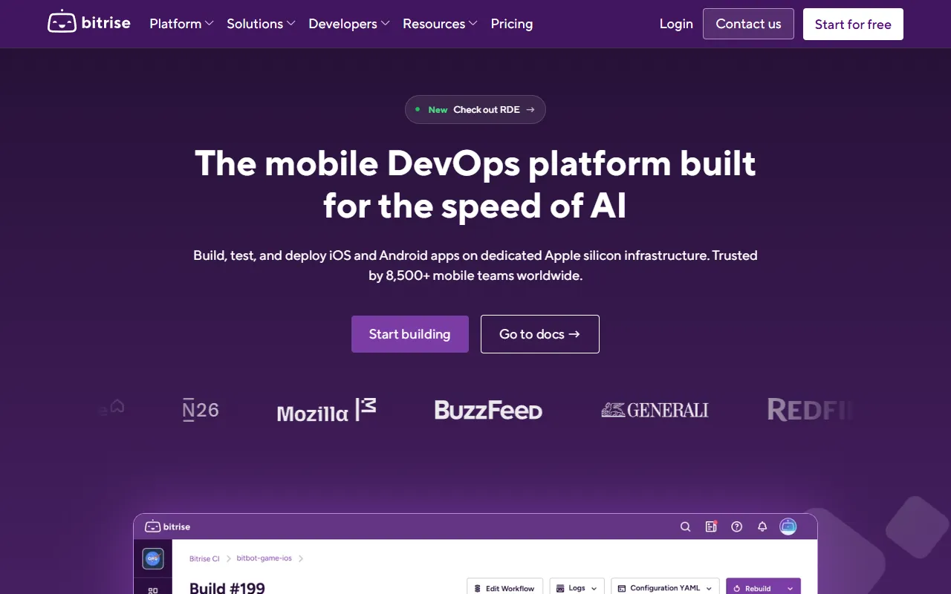Expand the Developers menu

[x=349, y=24]
